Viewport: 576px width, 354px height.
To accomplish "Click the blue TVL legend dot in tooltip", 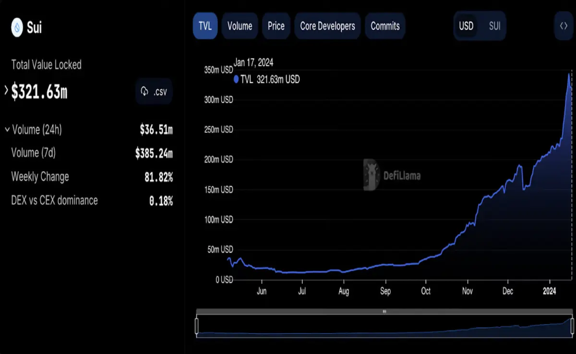I will 236,80.
